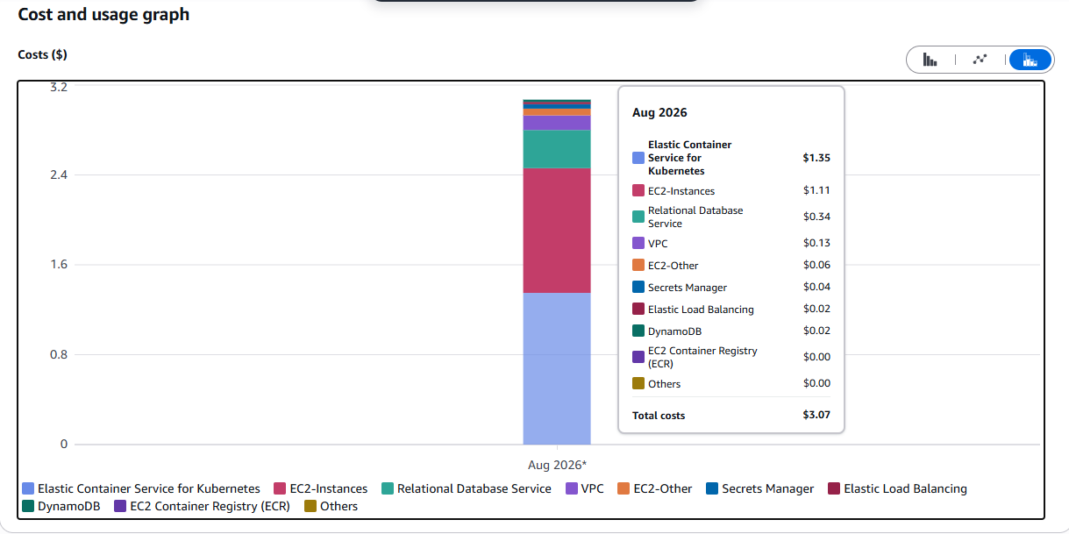Click the Costs ($) axis title
Viewport: 1069px width, 534px height.
pos(42,54)
